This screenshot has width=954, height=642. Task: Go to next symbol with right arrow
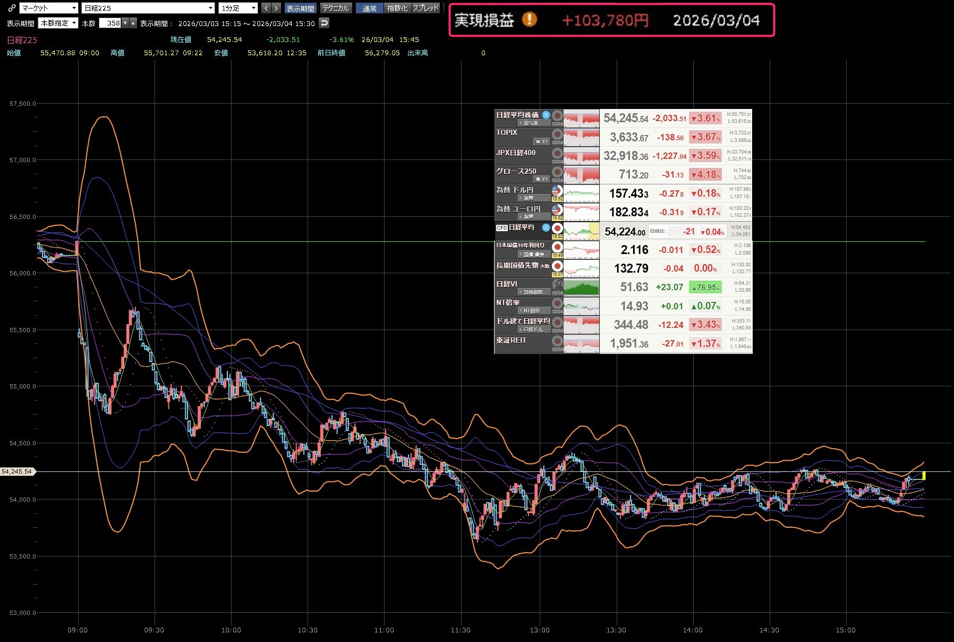(x=276, y=8)
